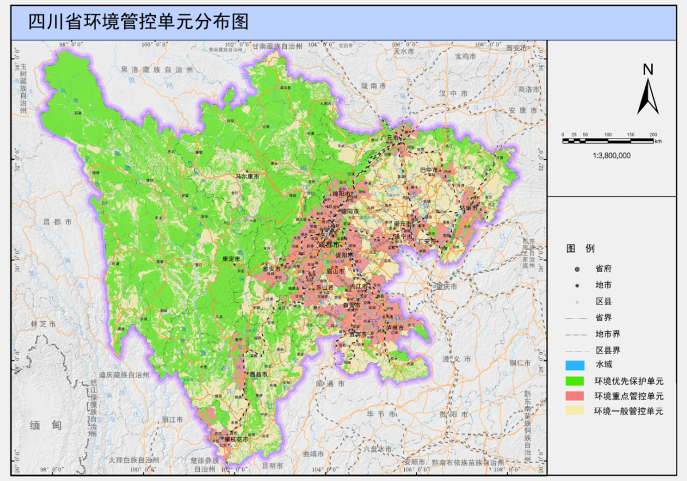Select the 省界 boundary line symbol
Image resolution: width=687 pixels, height=481 pixels.
(x=577, y=317)
